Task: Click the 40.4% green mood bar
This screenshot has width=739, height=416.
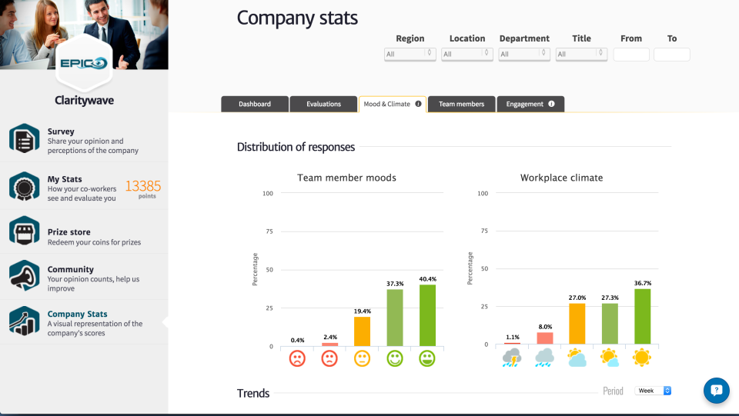Action: coord(427,315)
